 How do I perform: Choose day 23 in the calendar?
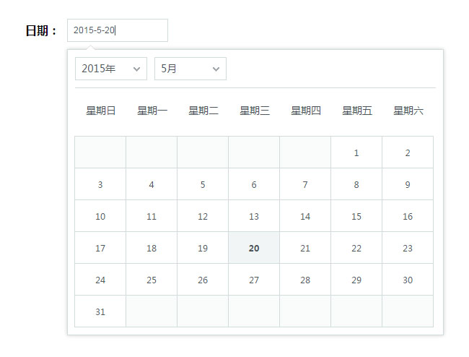coord(408,248)
